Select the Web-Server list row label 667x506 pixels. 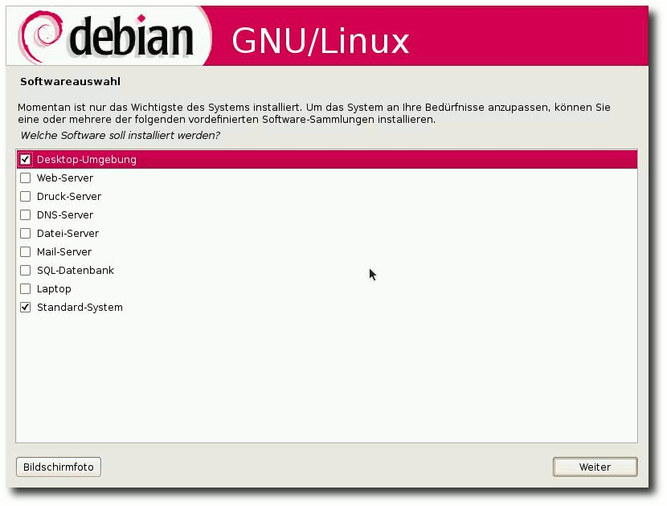pos(64,178)
